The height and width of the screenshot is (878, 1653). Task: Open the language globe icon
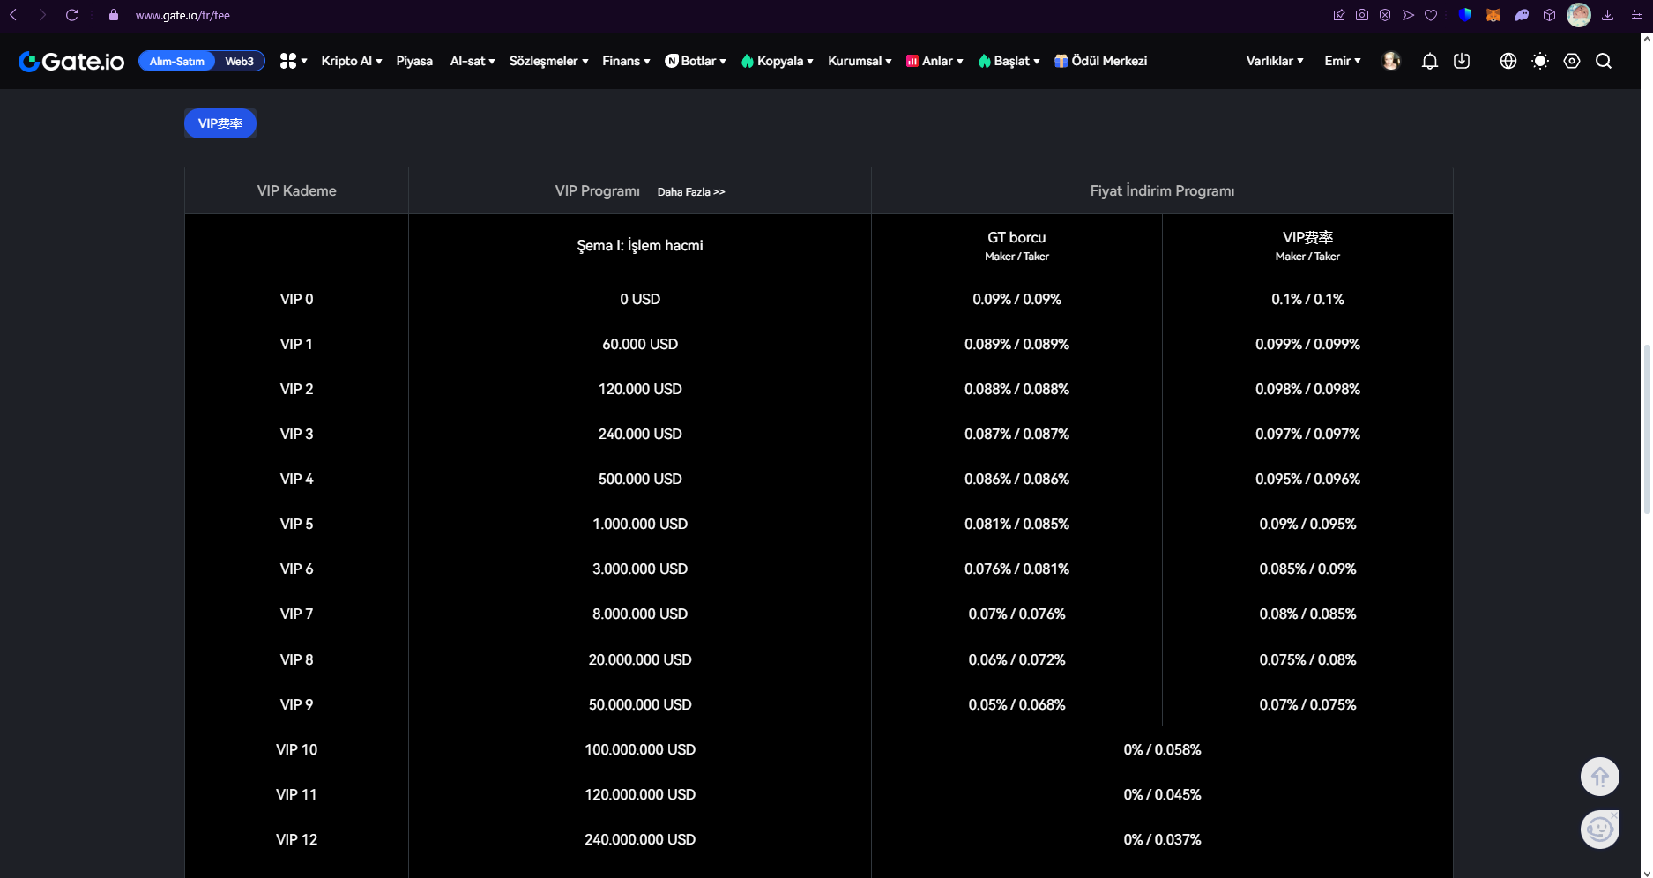[x=1508, y=61]
